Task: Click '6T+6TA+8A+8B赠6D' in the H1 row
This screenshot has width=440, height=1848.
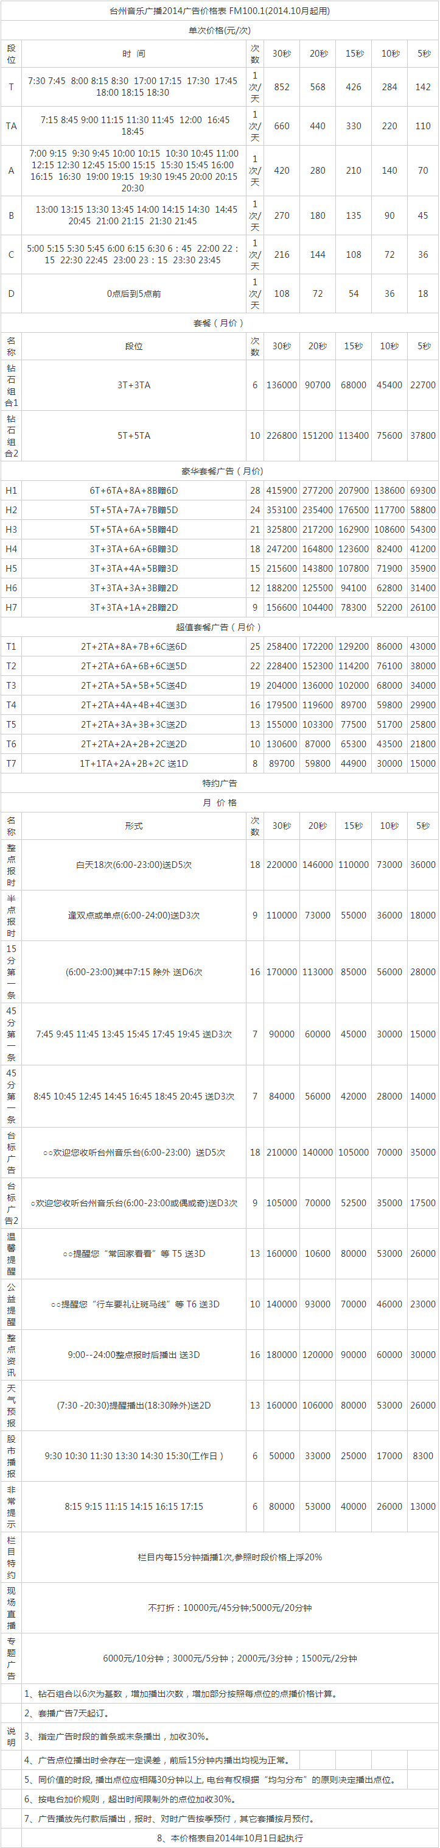Action: click(x=134, y=491)
